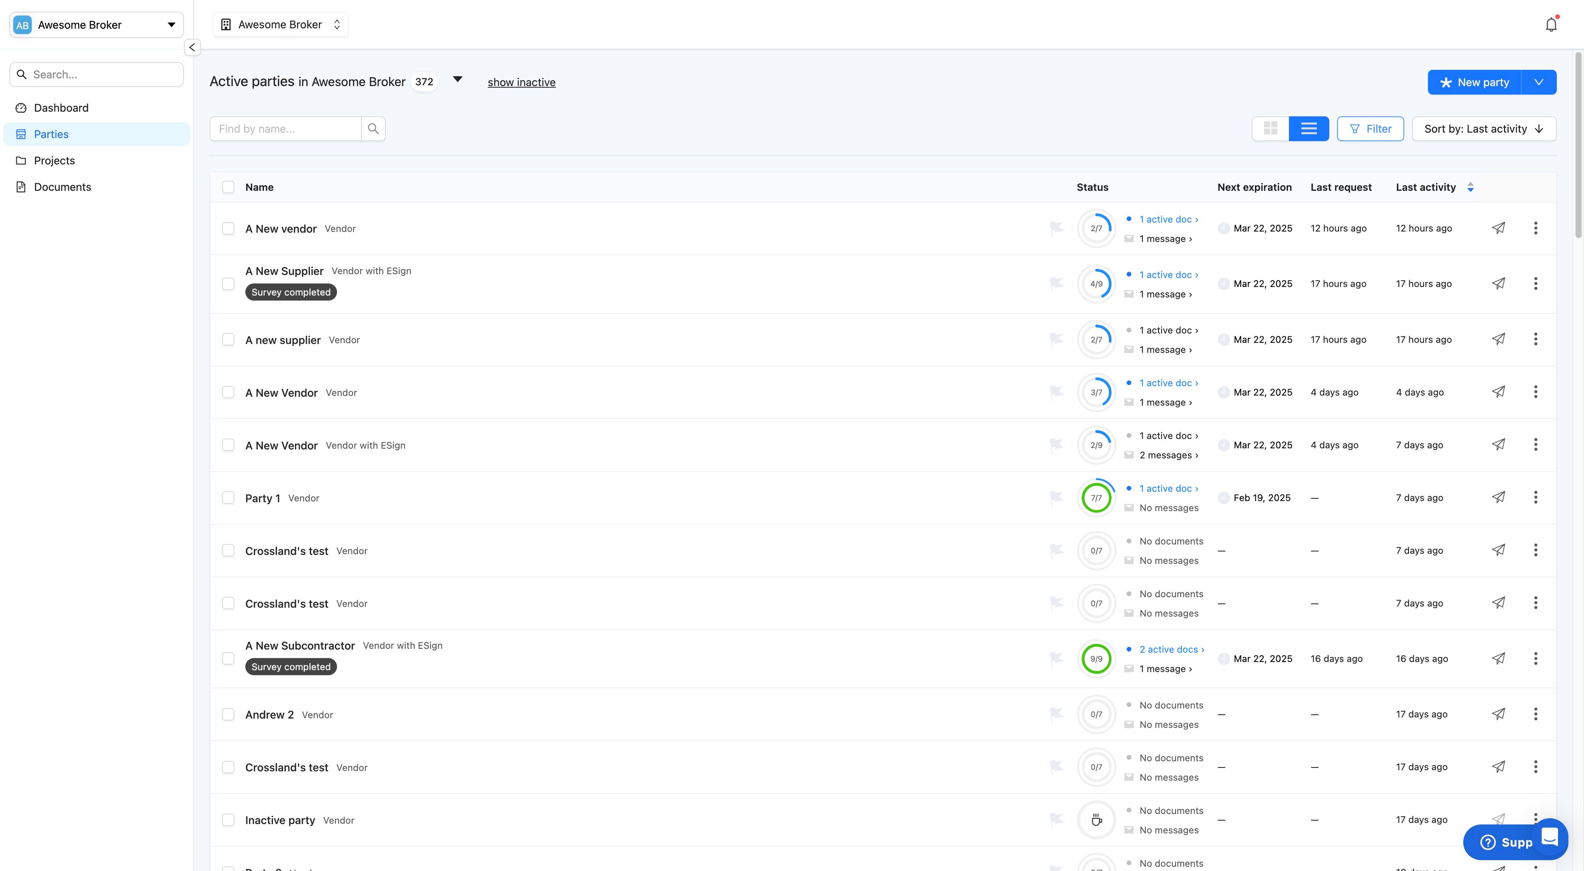This screenshot has width=1584, height=871.
Task: Open the Documents sidebar item
Action: pyautogui.click(x=62, y=187)
